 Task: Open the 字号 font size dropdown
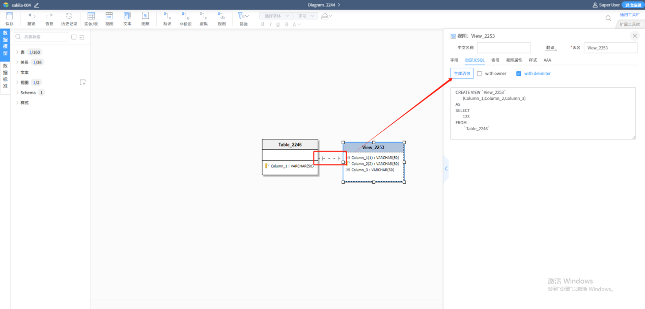pyautogui.click(x=305, y=16)
